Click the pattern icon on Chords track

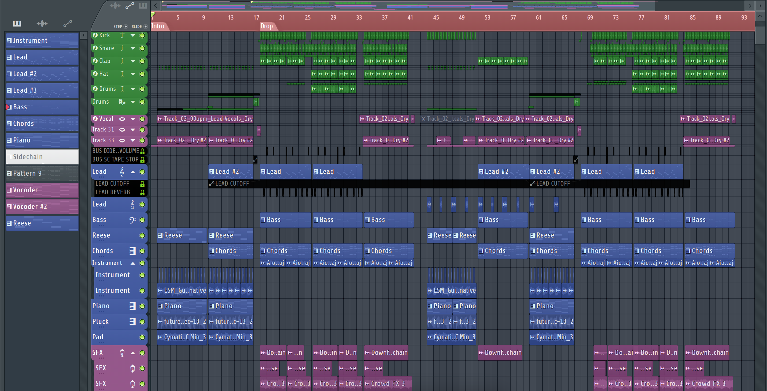132,251
